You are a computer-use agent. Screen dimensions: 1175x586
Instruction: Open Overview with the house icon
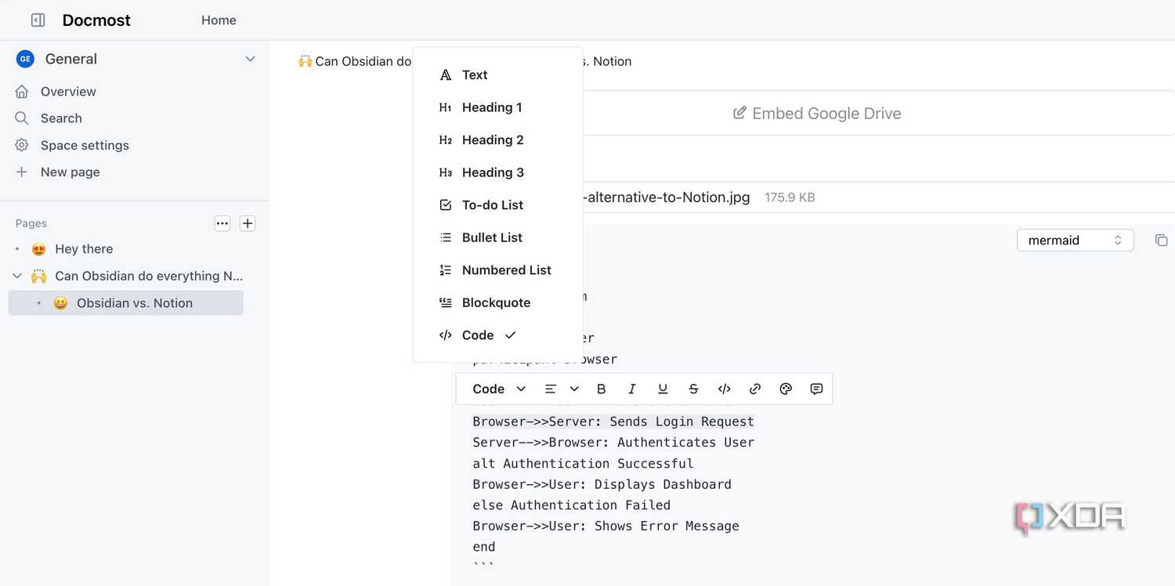click(22, 92)
